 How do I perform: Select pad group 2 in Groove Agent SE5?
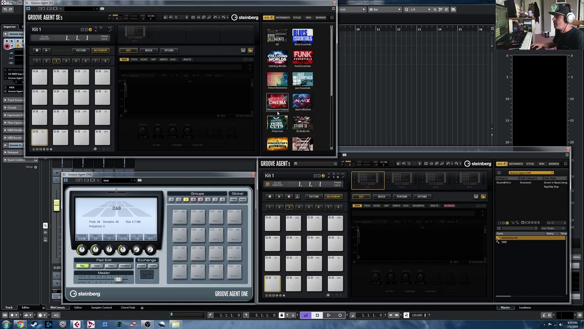pyautogui.click(x=46, y=61)
